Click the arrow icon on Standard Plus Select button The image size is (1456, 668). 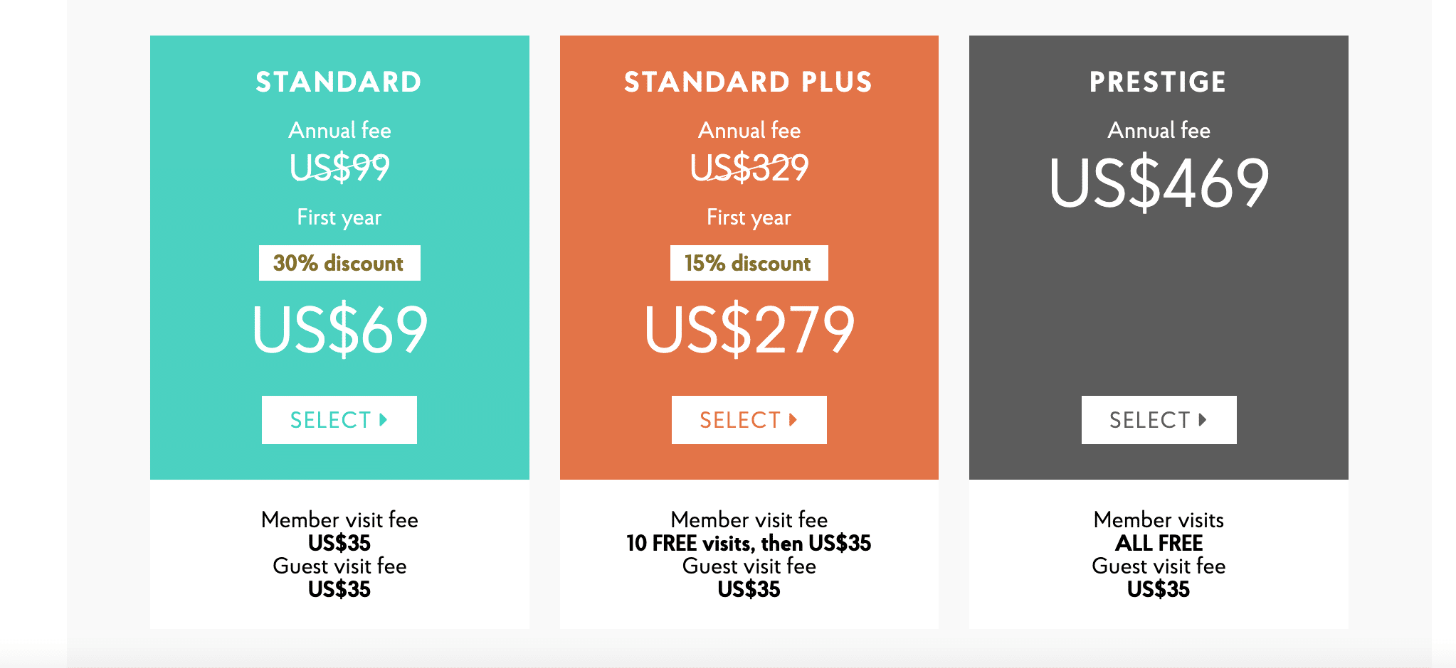pyautogui.click(x=793, y=420)
